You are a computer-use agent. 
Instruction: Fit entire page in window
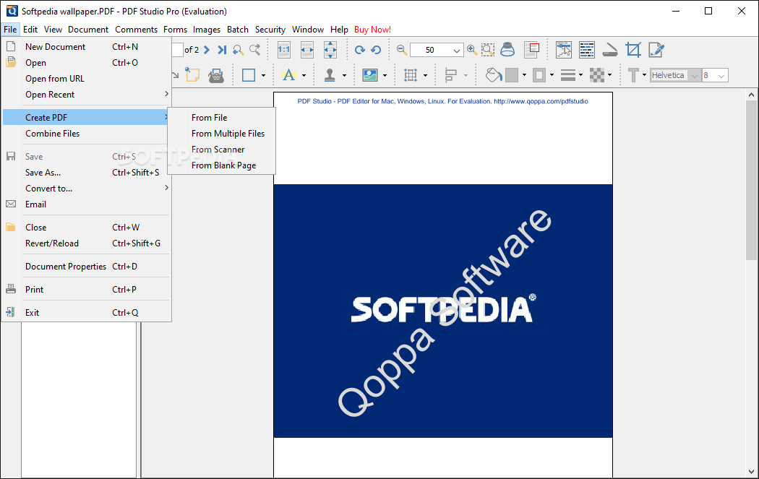[330, 50]
